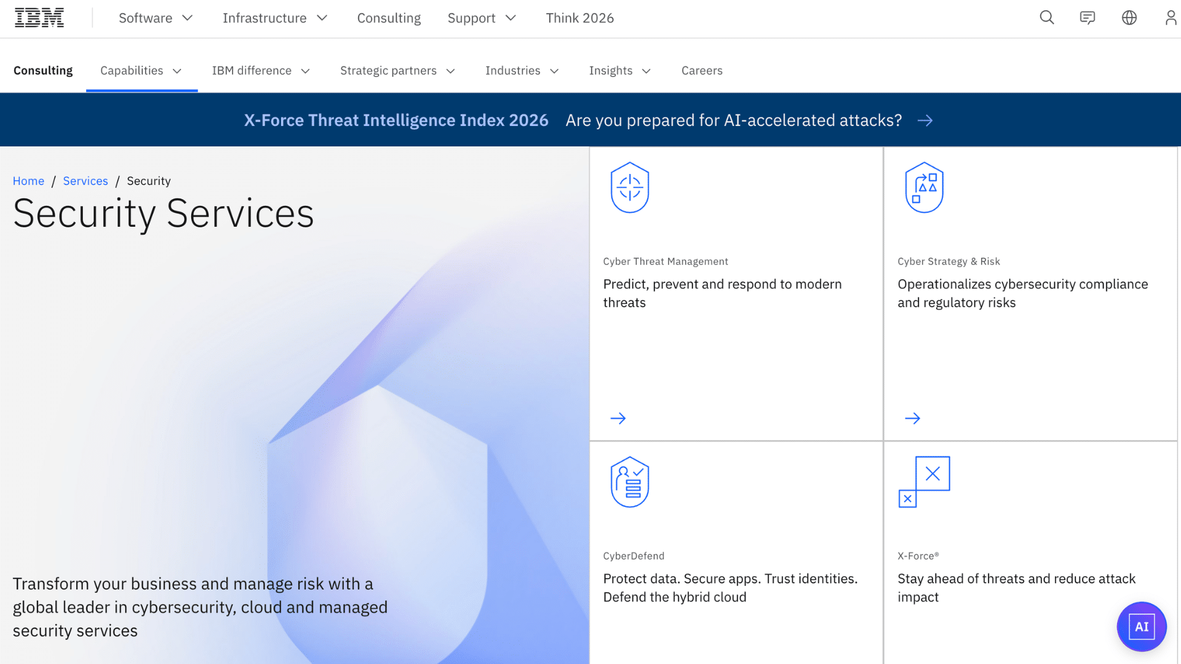1181x664 pixels.
Task: Open 'Stay ahead of threats' card text
Action: [1016, 588]
